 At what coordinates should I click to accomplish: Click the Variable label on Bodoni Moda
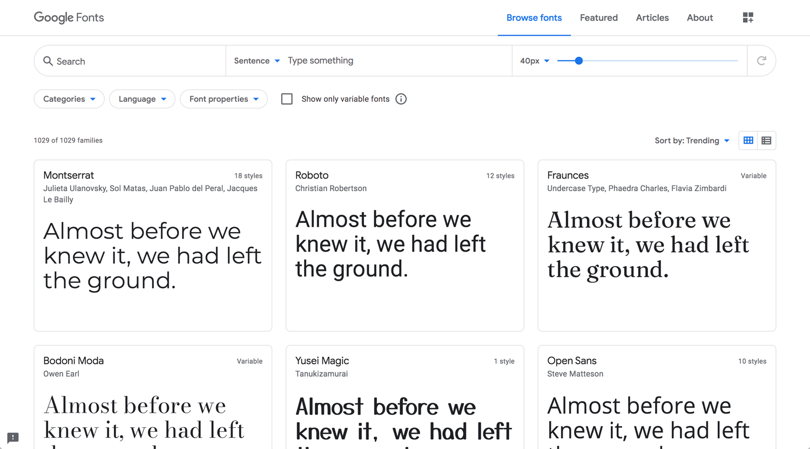249,362
